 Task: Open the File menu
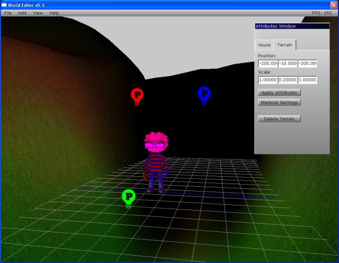point(8,13)
